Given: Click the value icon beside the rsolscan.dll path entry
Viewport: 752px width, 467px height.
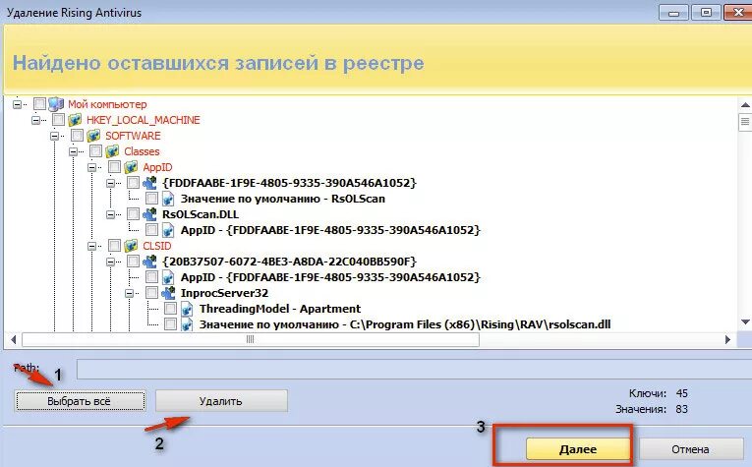Looking at the screenshot, I should click(187, 324).
